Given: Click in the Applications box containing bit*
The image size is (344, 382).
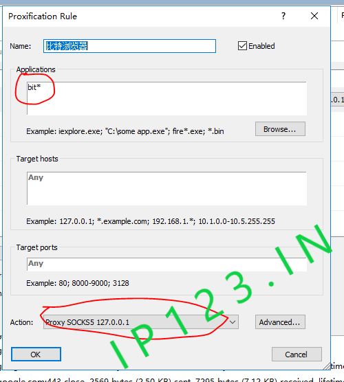Looking at the screenshot, I should pos(166,98).
